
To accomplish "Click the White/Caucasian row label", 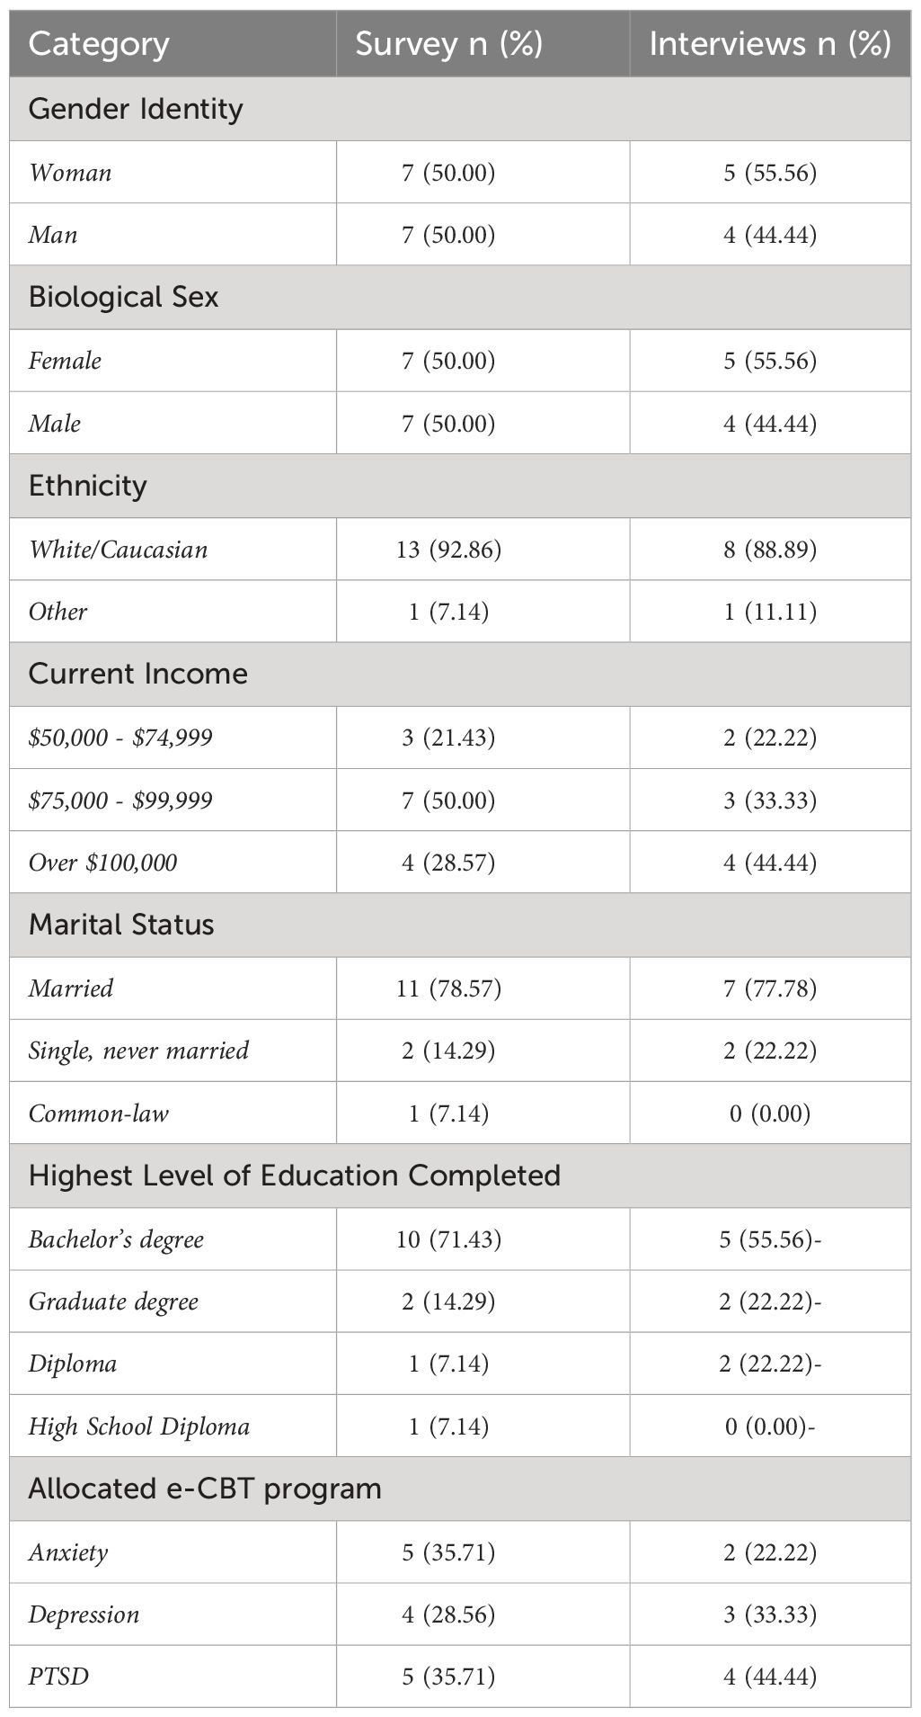I will (118, 549).
